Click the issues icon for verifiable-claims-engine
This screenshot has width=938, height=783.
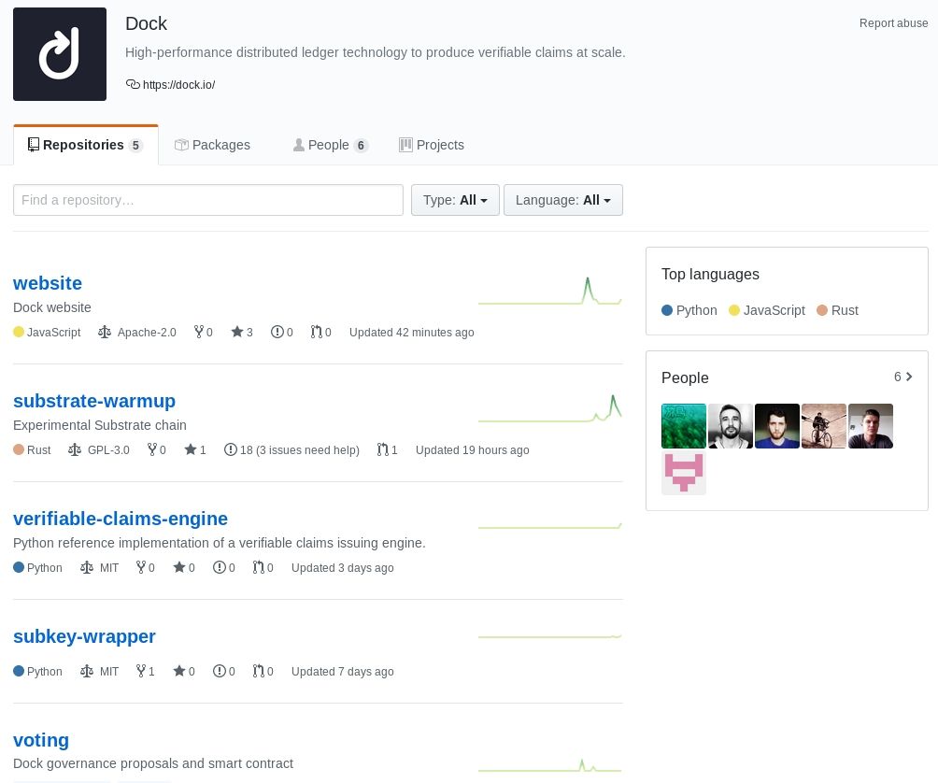point(220,567)
